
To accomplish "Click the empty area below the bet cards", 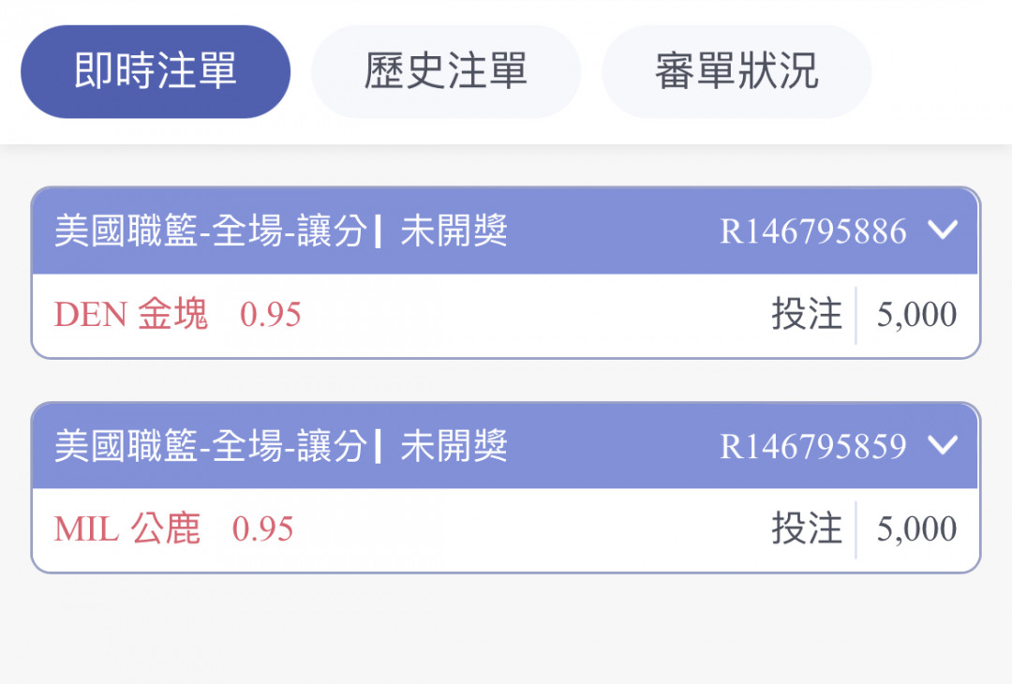I will (506, 629).
